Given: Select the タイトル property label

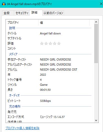Looking at the screenshot, I should 12,33.
